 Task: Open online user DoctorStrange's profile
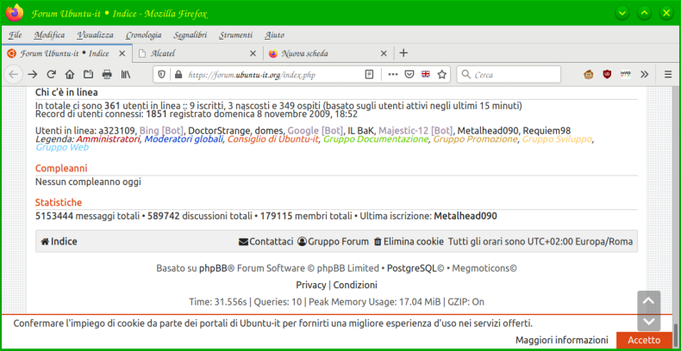coord(219,131)
